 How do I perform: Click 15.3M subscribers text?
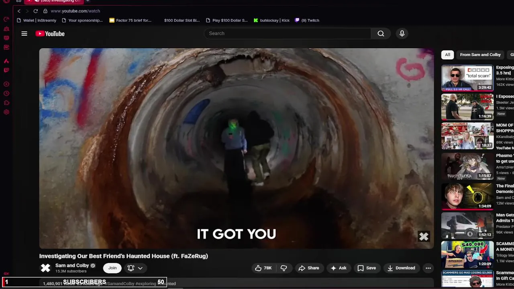pyautogui.click(x=71, y=271)
